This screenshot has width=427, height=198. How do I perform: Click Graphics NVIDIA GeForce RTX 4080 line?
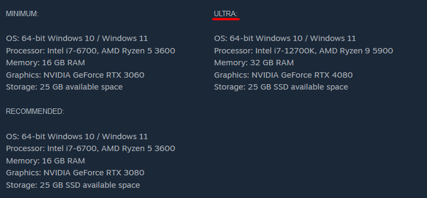(x=283, y=75)
